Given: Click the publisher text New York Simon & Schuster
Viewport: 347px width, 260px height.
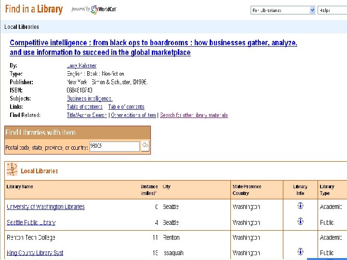Looking at the screenshot, I should [107, 82].
